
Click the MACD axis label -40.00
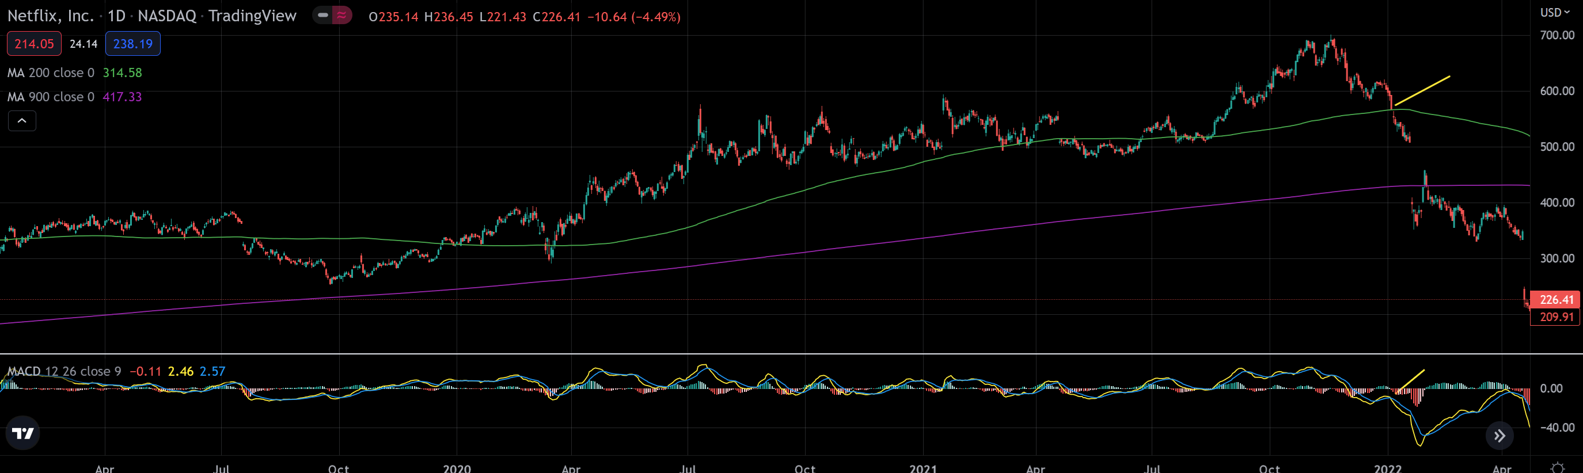pyautogui.click(x=1557, y=428)
